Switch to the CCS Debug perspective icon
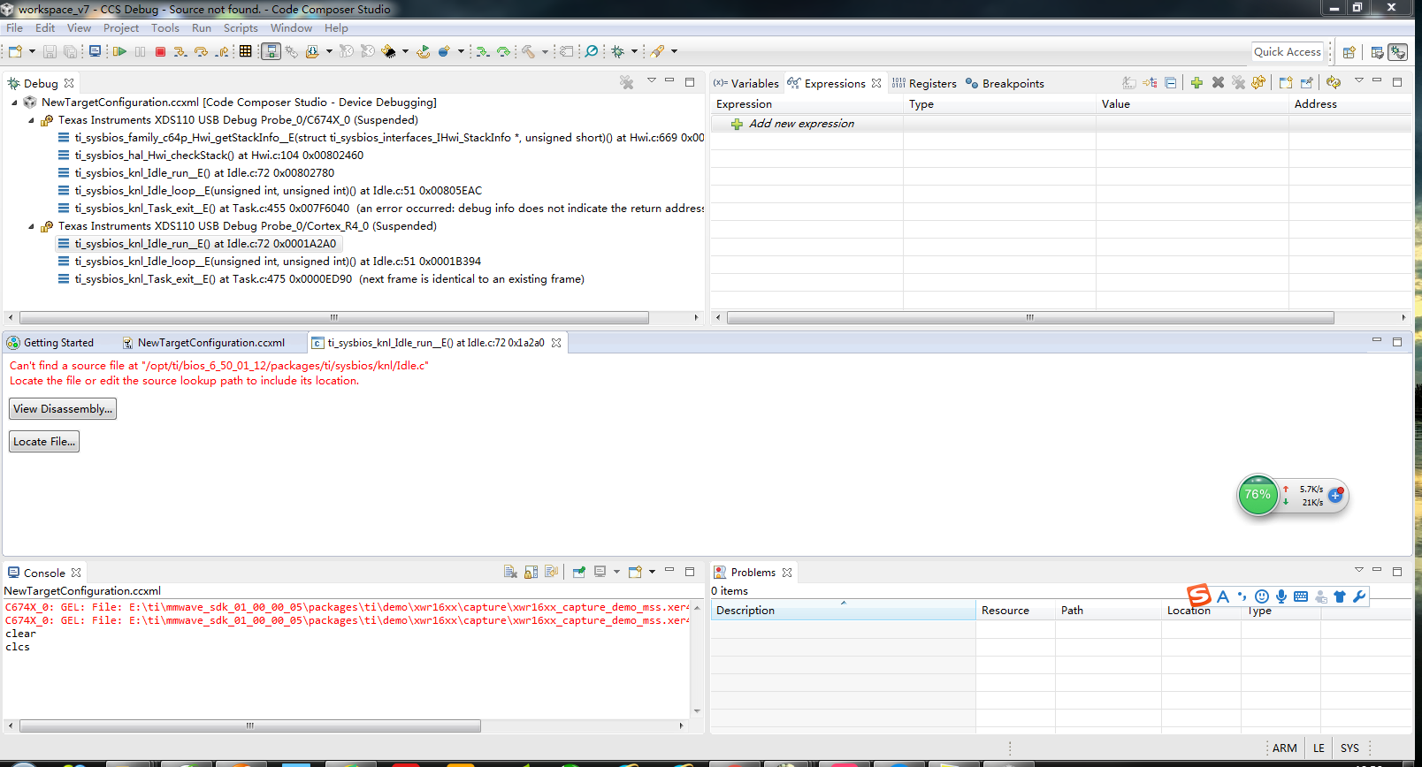The width and height of the screenshot is (1422, 767). pos(1397,52)
